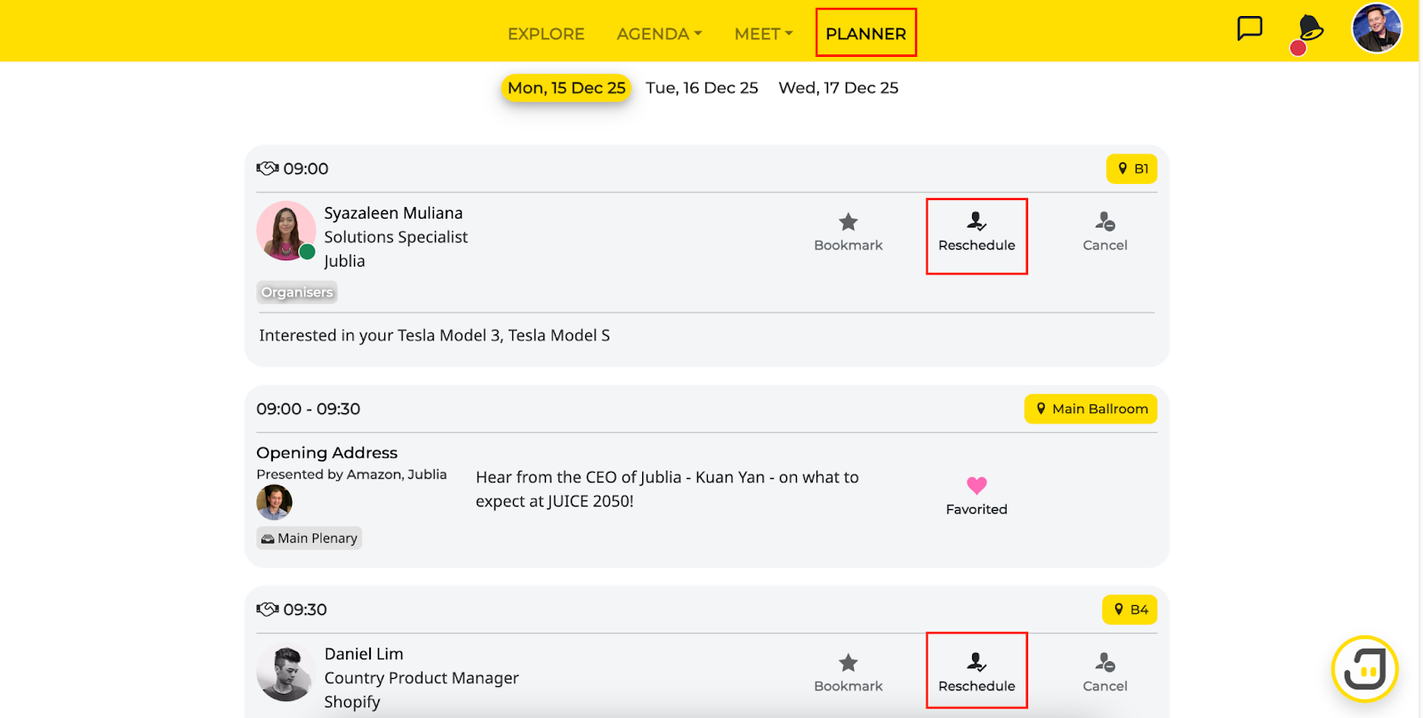Select the PLANNER tab
Image resolution: width=1423 pixels, height=718 pixels.
pyautogui.click(x=865, y=34)
